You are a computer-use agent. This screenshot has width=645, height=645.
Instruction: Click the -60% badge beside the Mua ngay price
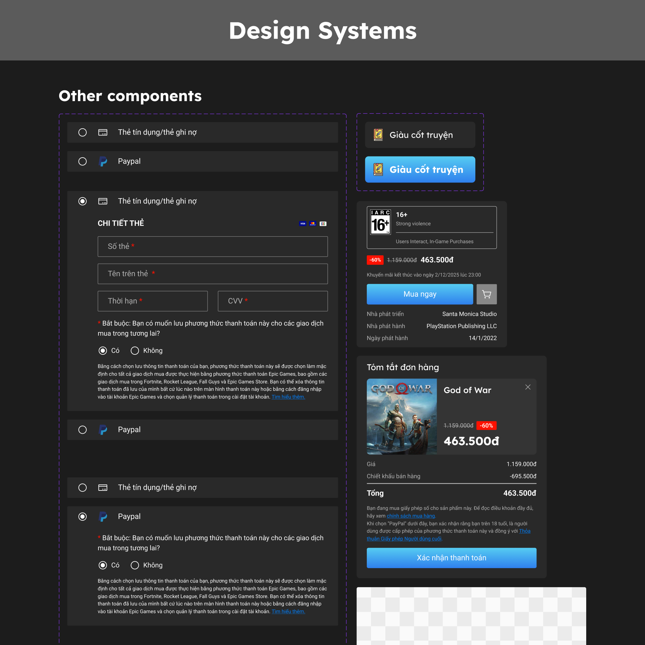click(x=375, y=260)
